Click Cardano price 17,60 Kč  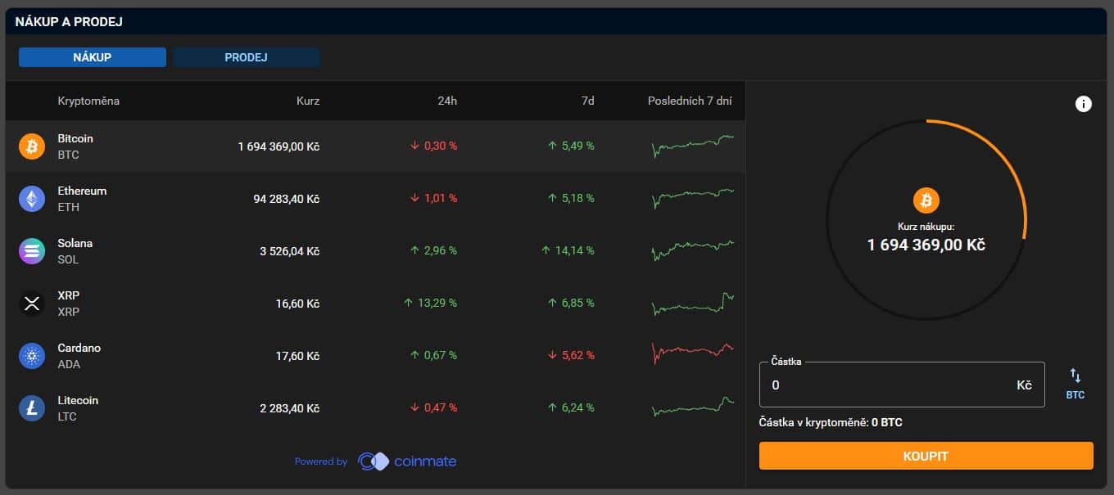297,356
